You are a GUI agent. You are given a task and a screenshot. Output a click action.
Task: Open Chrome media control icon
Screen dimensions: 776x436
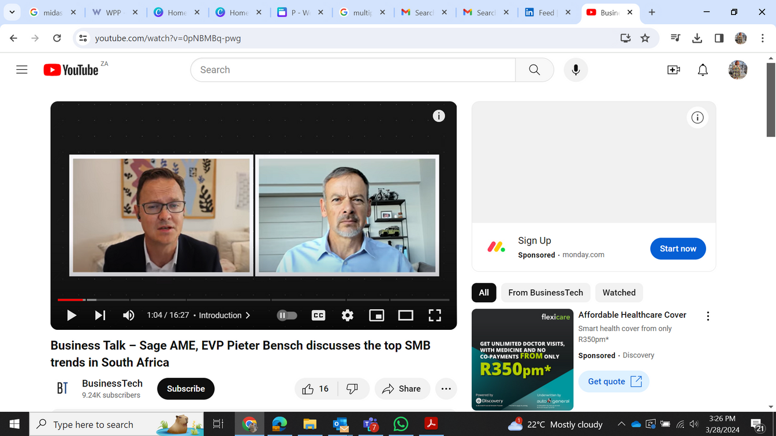point(675,38)
